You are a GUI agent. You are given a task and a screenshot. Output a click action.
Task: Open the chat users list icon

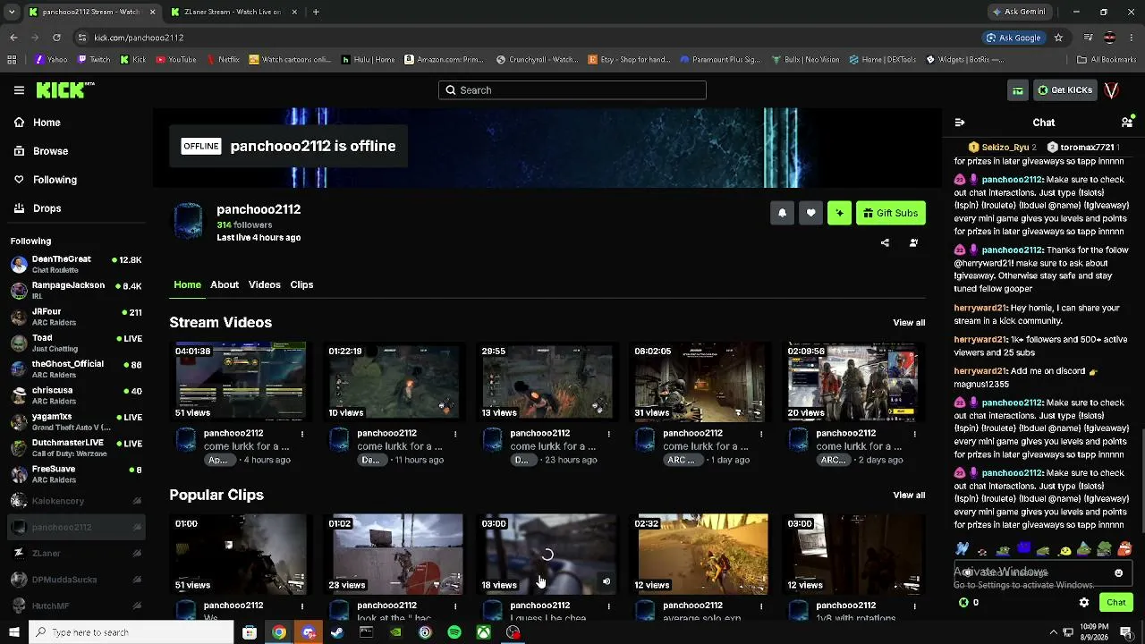click(x=1127, y=123)
